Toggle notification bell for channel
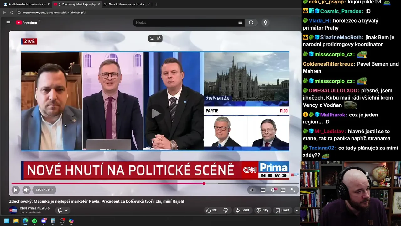Viewport: 401px width, 226px height. [x=60, y=210]
